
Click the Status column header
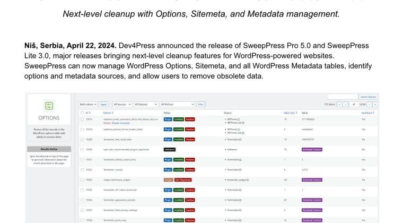(x=167, y=113)
